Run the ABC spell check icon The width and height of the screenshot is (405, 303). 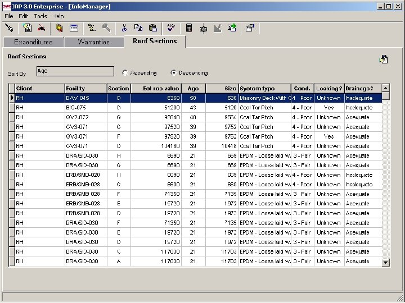171,27
